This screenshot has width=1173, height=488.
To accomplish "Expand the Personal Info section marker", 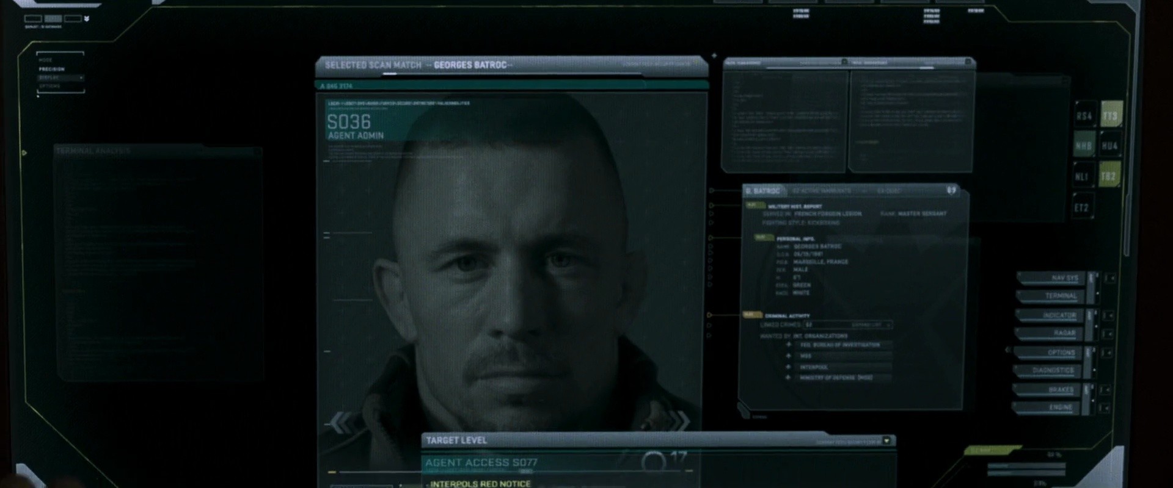I will coord(711,237).
